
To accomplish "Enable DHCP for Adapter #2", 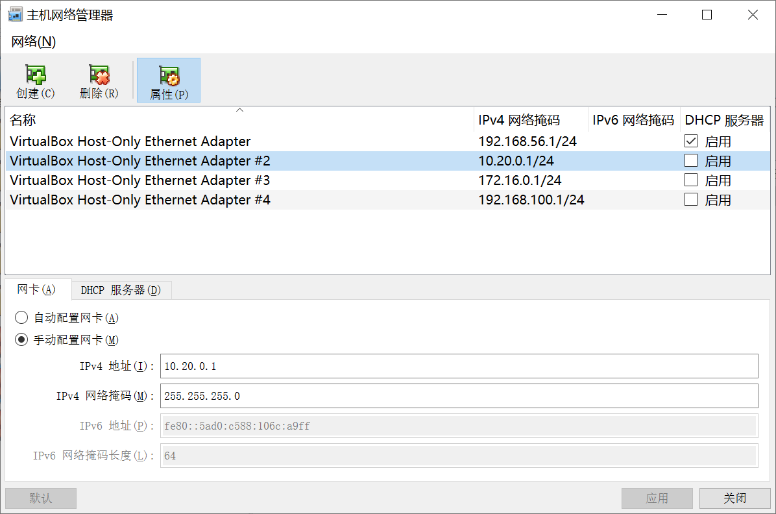I will [x=691, y=160].
